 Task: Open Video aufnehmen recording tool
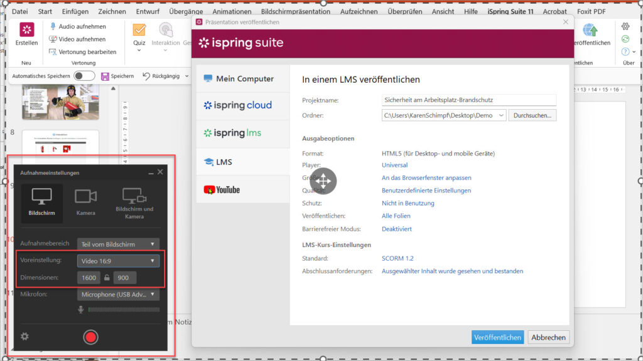[77, 39]
